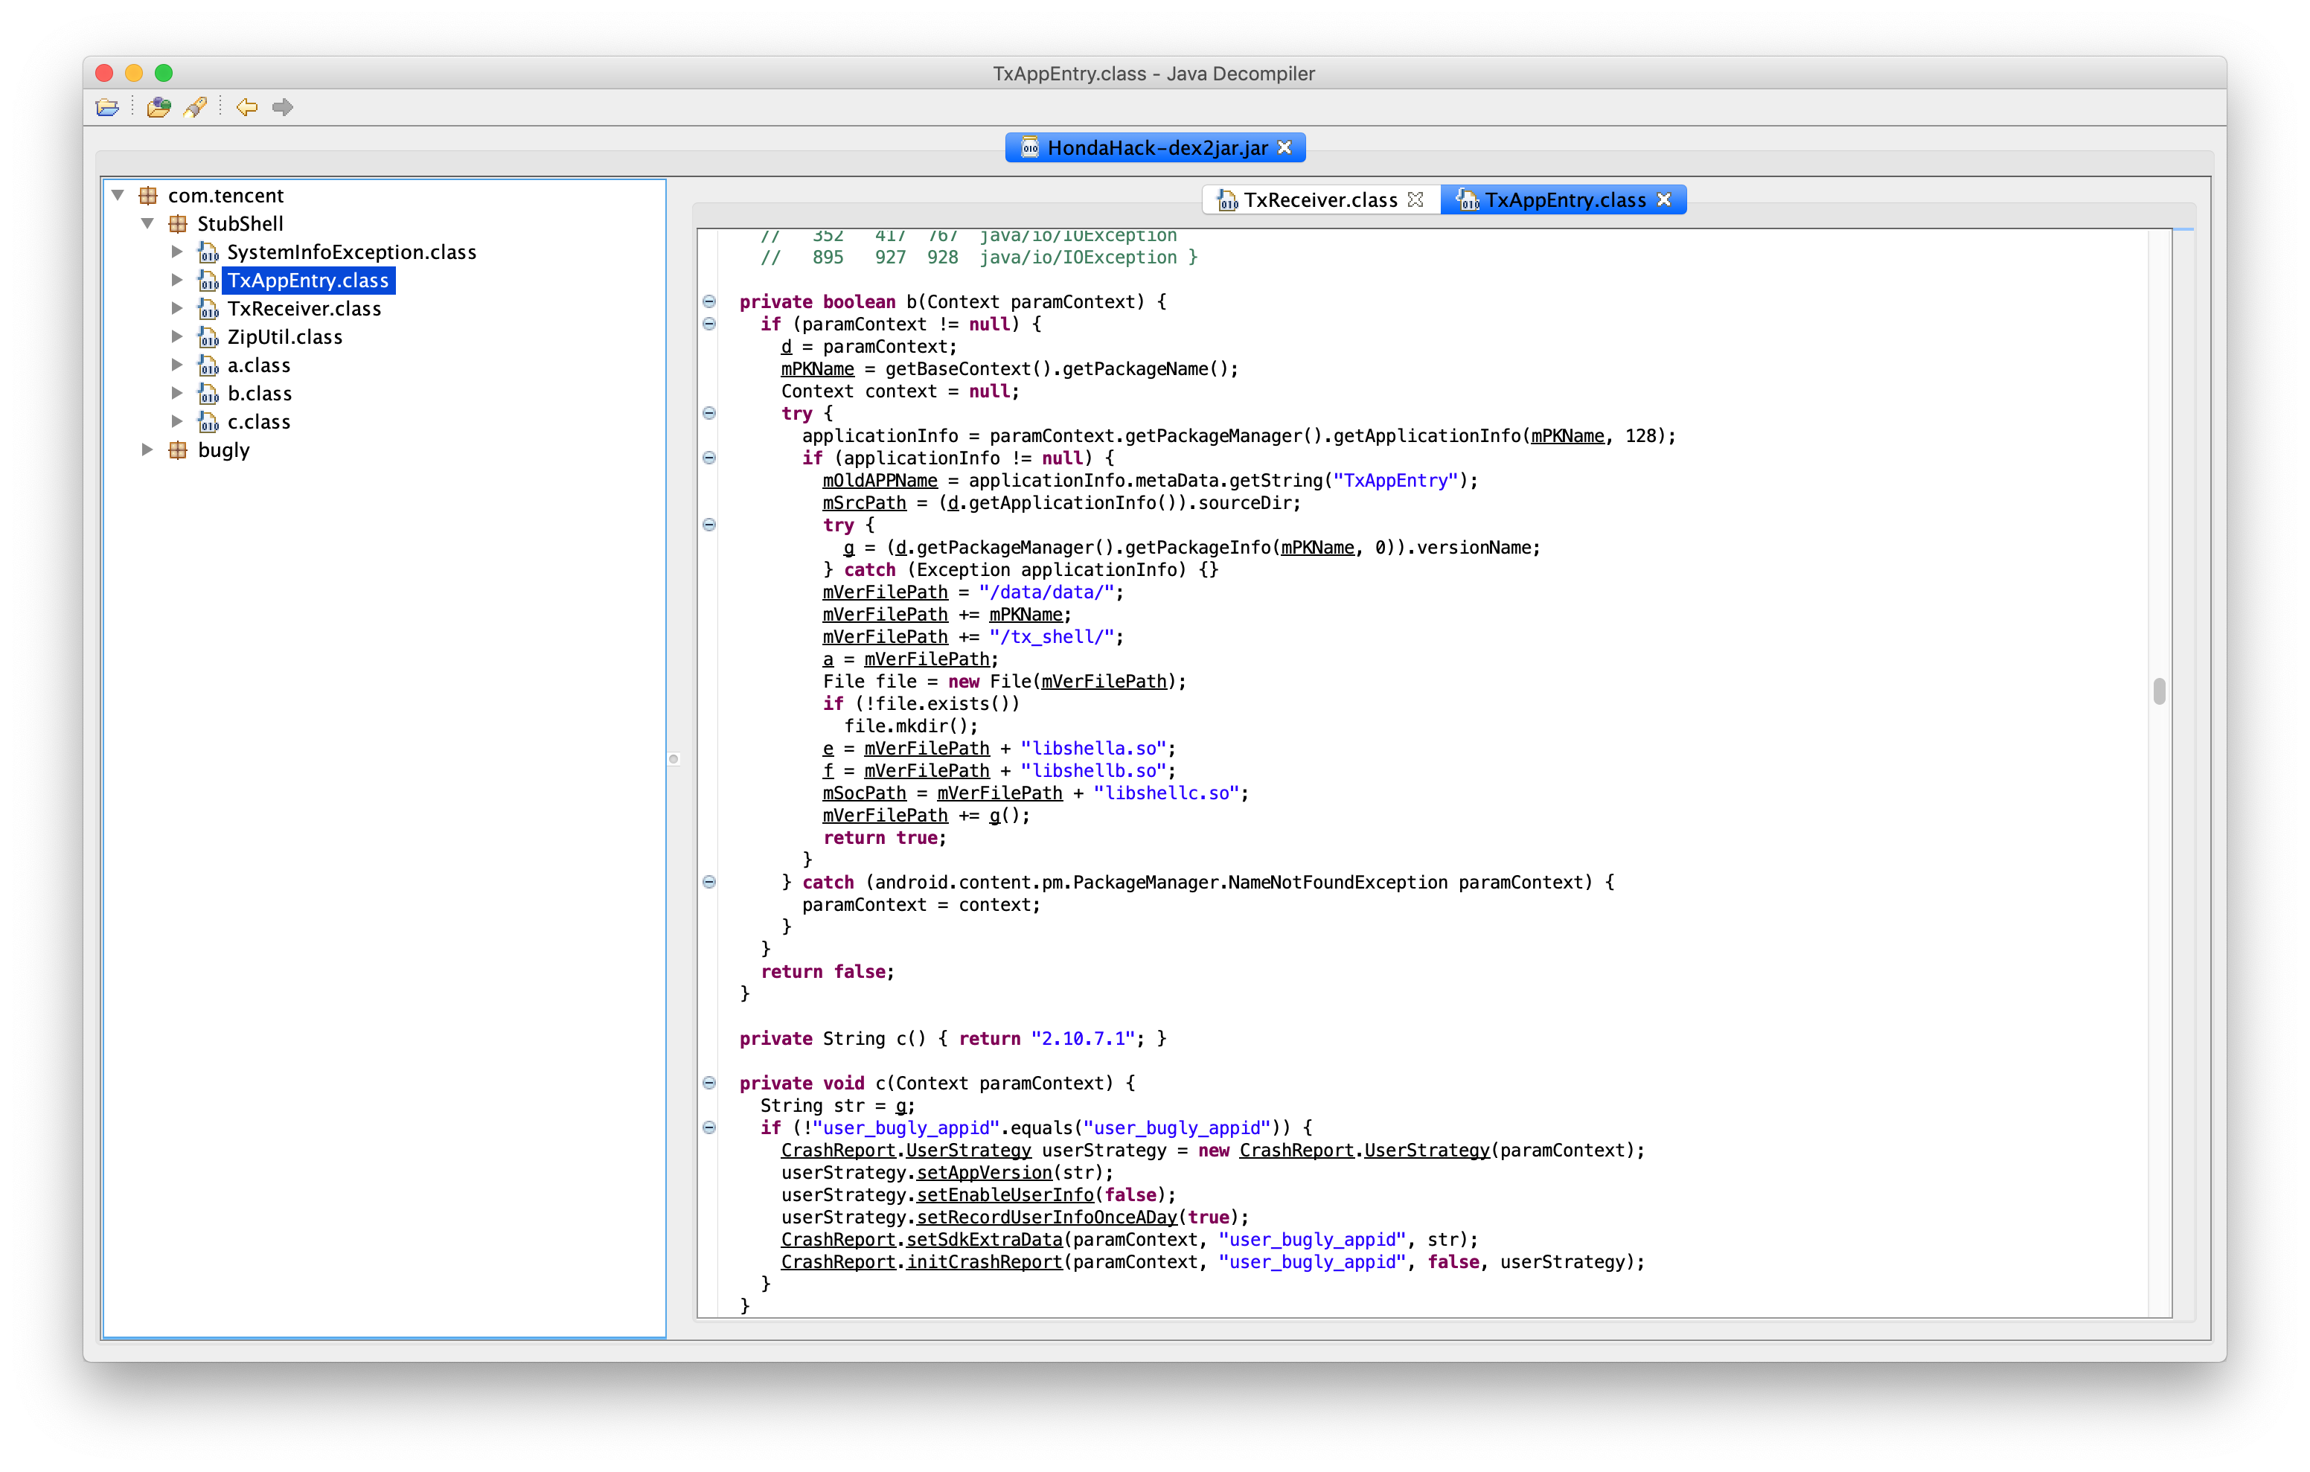The height and width of the screenshot is (1472, 2310).
Task: Close the TxAppEntry.class editor tab
Action: (x=1664, y=199)
